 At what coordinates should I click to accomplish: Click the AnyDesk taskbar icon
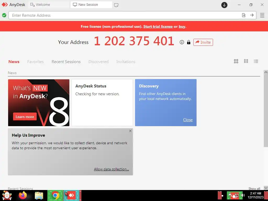click(71, 195)
